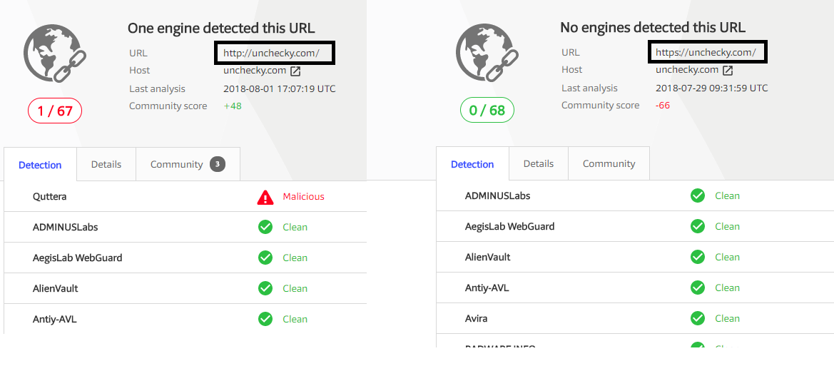The width and height of the screenshot is (834, 366).
Task: Open the Community tab in right panel
Action: tap(609, 164)
